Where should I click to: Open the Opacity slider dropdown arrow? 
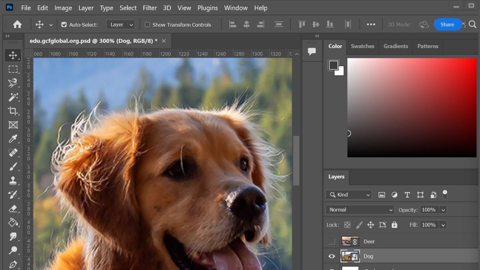click(443, 210)
